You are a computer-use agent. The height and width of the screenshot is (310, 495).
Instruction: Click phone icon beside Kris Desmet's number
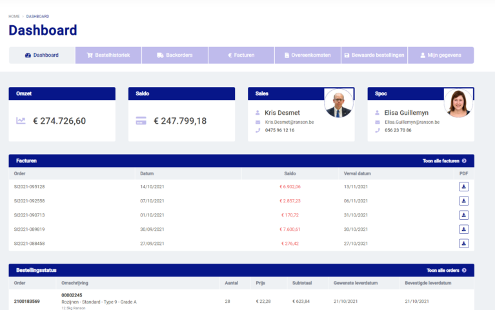tap(258, 130)
